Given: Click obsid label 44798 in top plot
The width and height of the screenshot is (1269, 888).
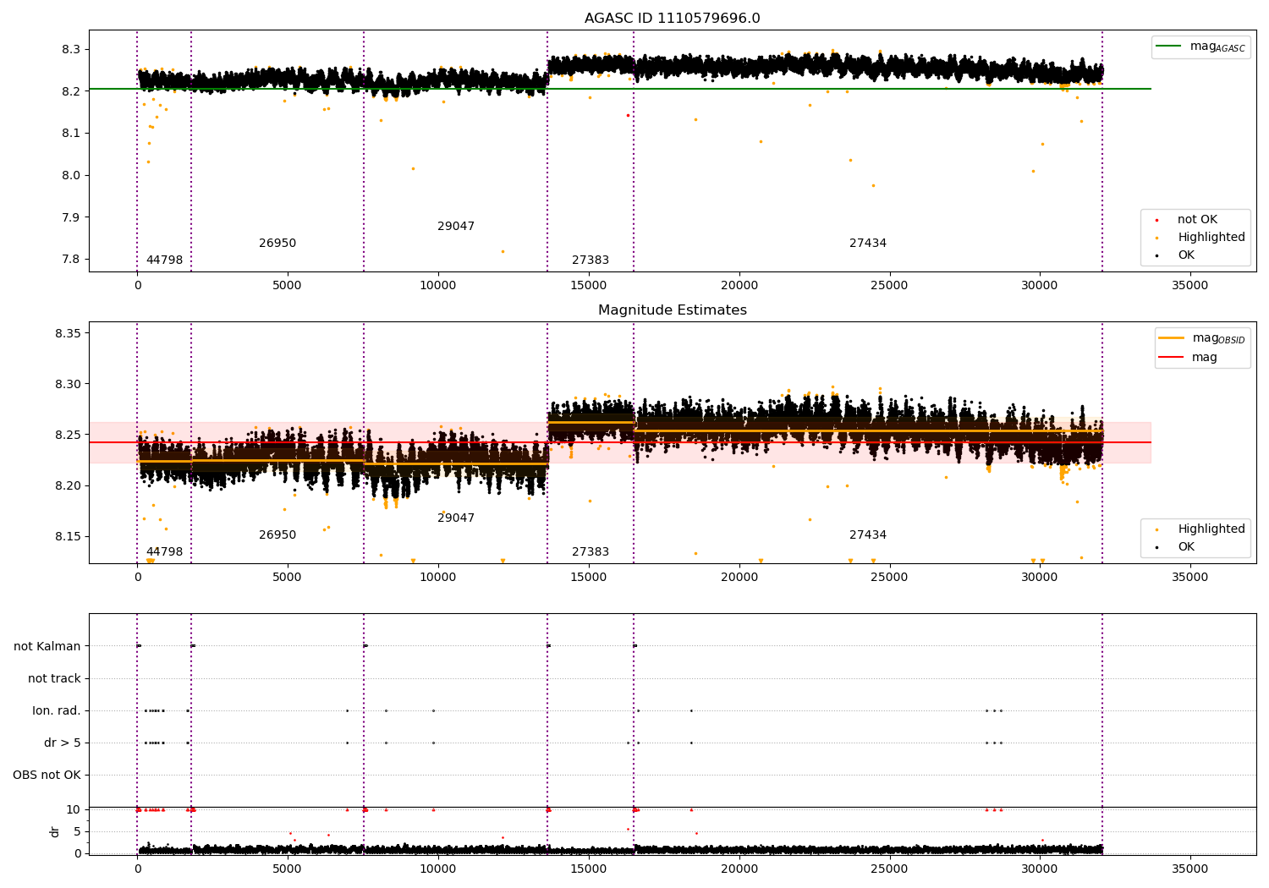Looking at the screenshot, I should [164, 260].
